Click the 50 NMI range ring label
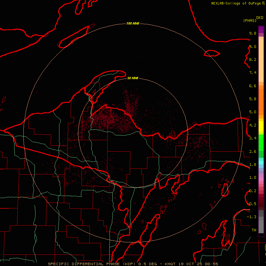 coord(133,78)
